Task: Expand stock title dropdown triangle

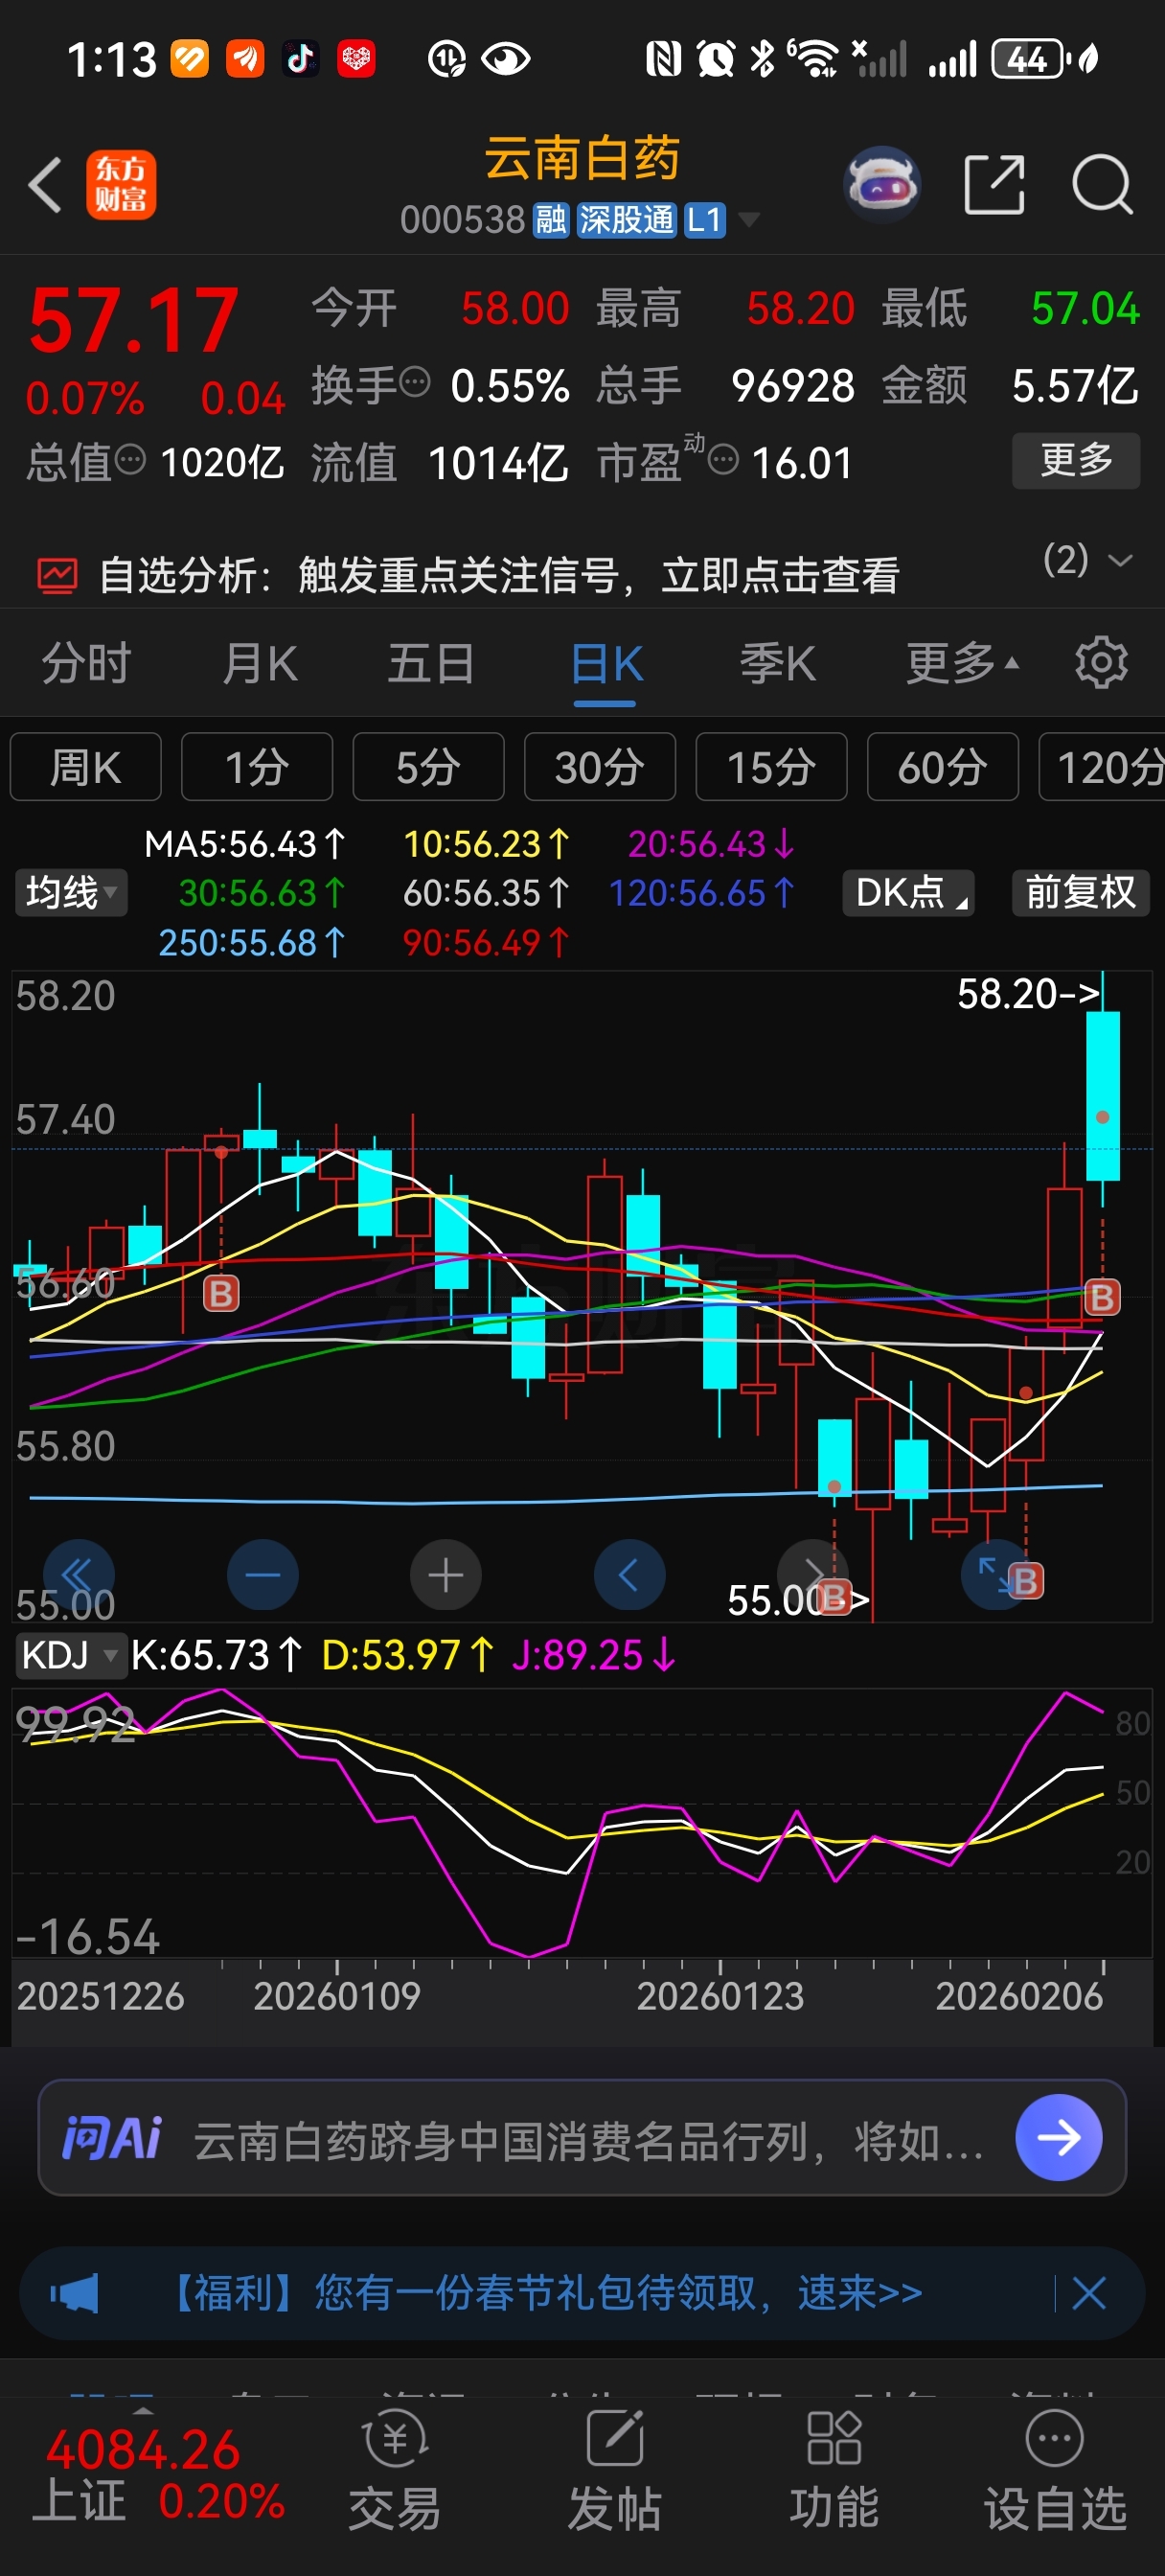Action: (x=748, y=220)
